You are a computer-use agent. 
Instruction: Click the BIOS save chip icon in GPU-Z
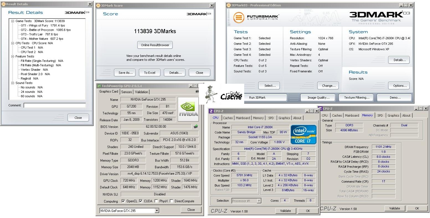(x=196, y=127)
